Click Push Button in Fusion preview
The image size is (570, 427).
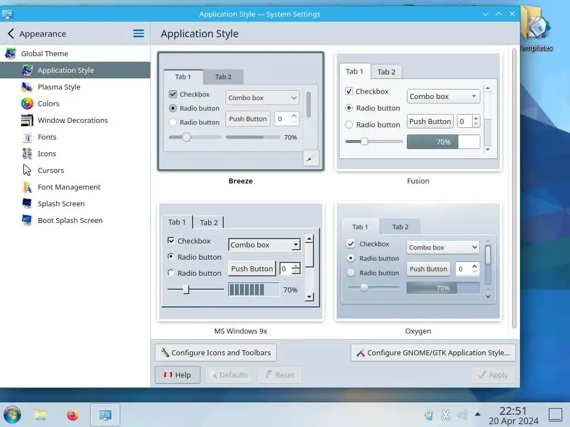click(x=430, y=121)
